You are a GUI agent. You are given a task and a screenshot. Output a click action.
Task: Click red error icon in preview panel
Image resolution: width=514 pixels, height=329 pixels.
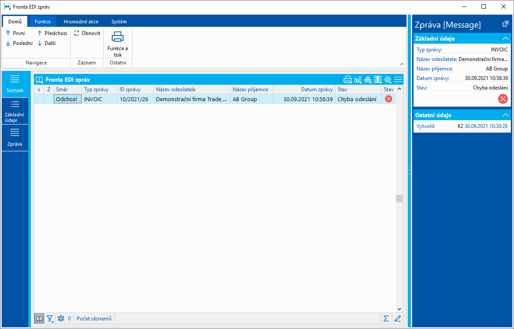pos(503,99)
